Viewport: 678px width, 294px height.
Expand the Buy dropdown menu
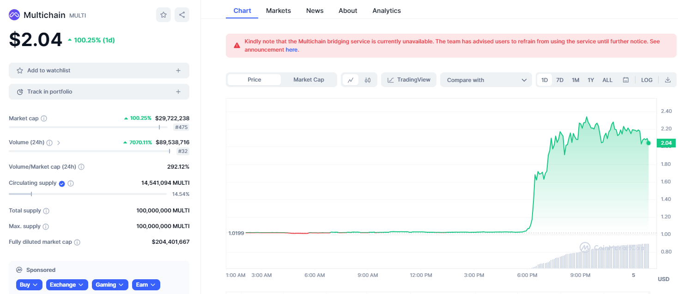[29, 285]
